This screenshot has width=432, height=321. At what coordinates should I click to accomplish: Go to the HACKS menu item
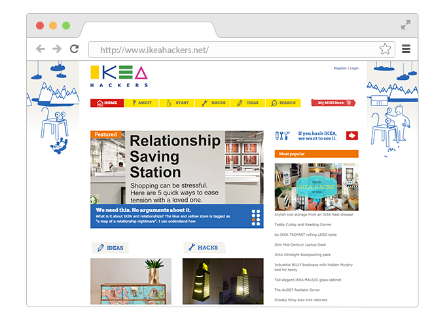coord(213,103)
